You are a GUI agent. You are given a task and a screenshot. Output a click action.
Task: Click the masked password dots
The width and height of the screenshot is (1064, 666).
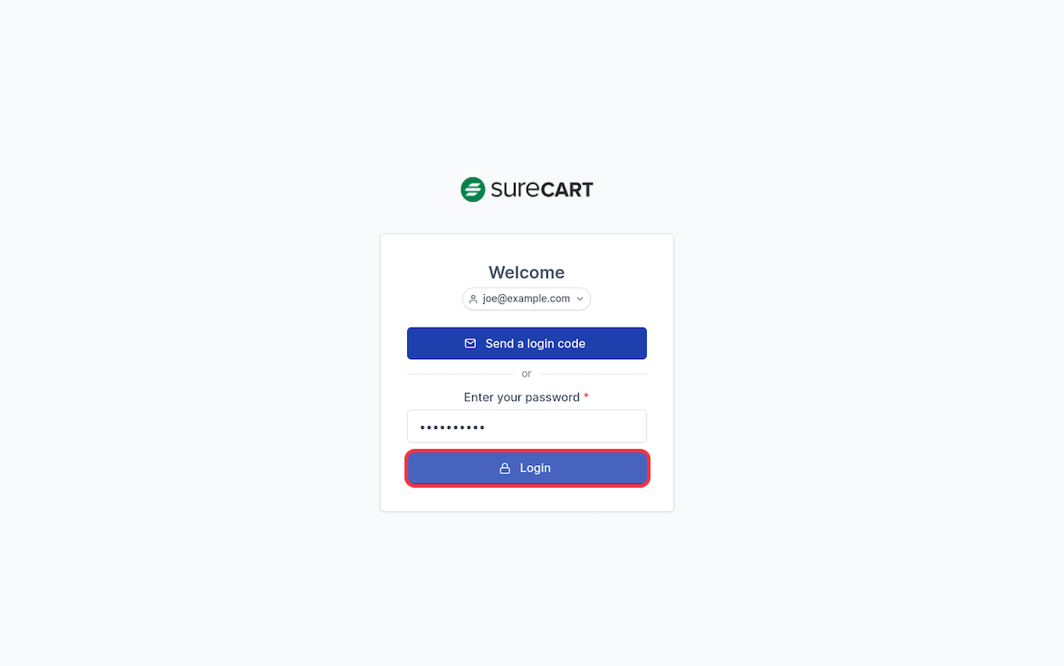452,427
